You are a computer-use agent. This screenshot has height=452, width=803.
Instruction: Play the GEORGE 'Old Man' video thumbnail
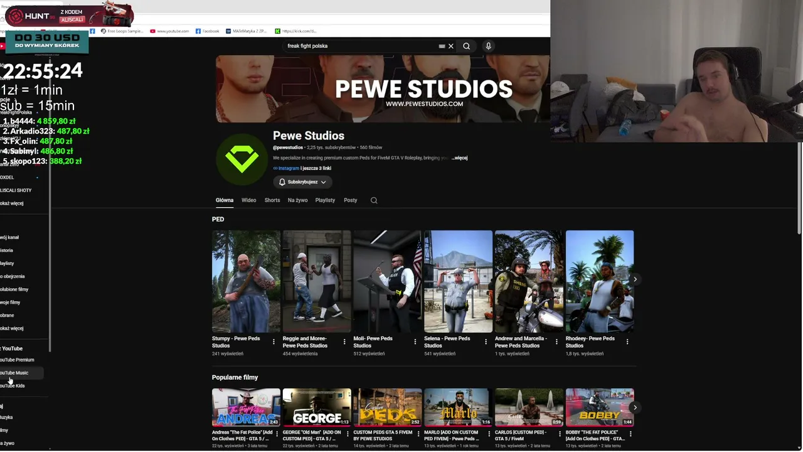pos(317,407)
